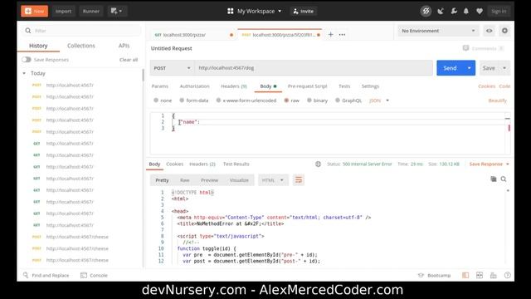This screenshot has height=299, width=531.
Task: Open the Pre-request Script tab
Action: pyautogui.click(x=307, y=86)
